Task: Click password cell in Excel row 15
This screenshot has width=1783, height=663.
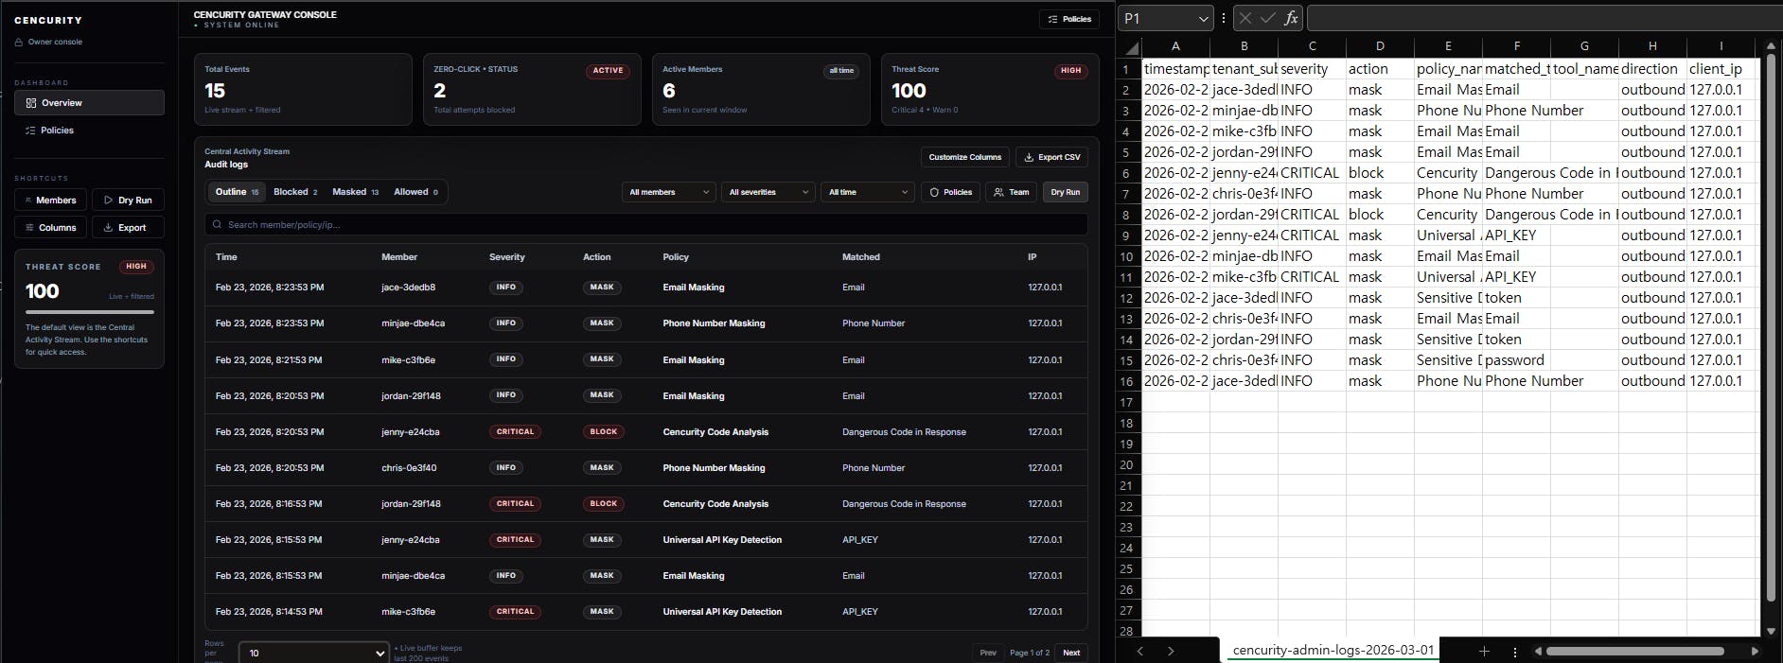Action: tap(1516, 360)
